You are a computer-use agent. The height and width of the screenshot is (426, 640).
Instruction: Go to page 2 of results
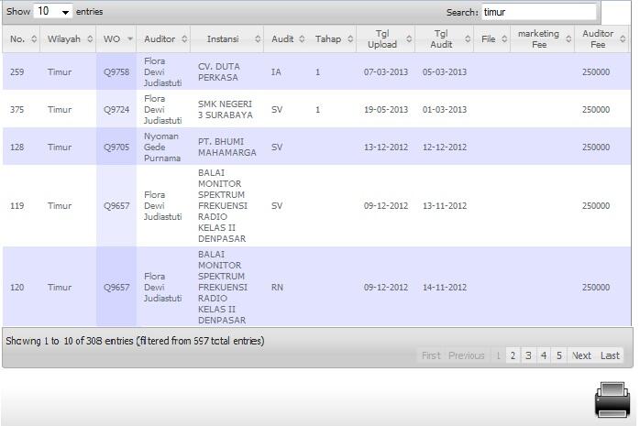click(513, 355)
